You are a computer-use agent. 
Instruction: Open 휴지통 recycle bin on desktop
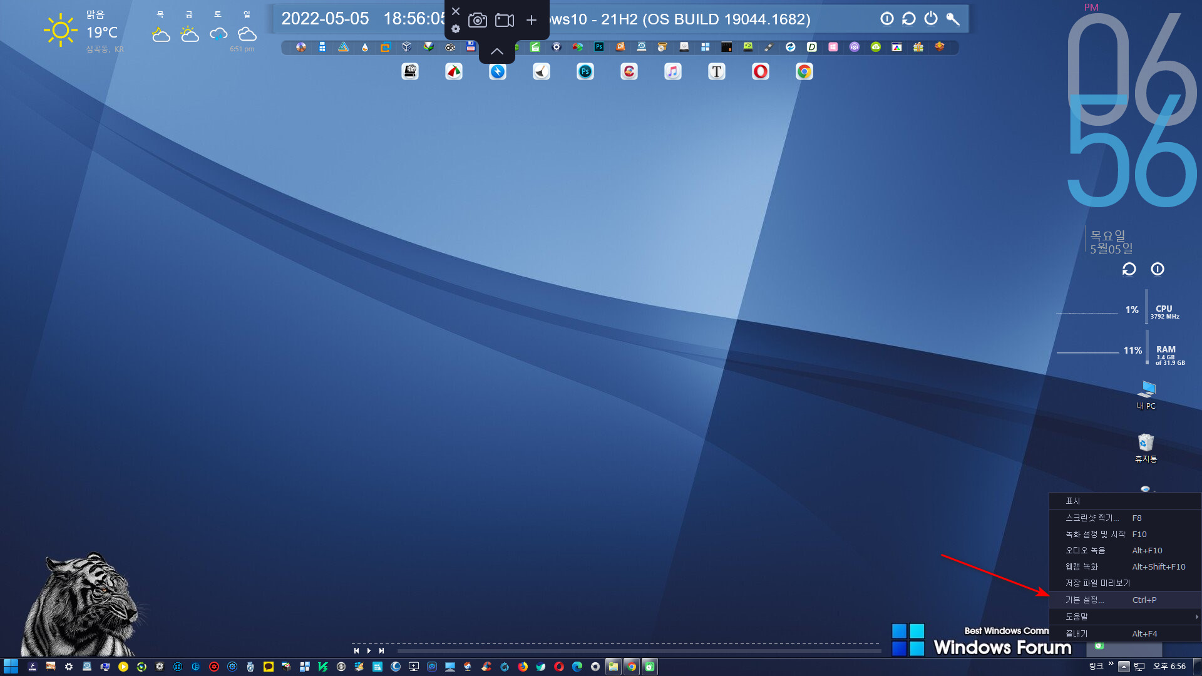click(1146, 448)
